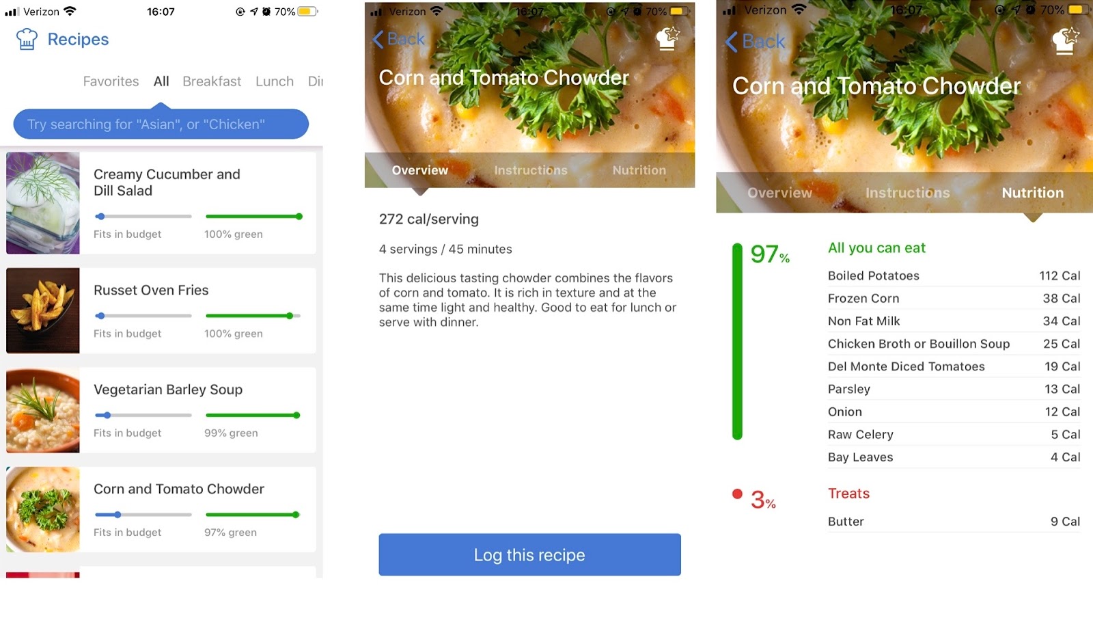Open the Lunch category filter
Viewport: 1093px width, 620px height.
coord(274,81)
